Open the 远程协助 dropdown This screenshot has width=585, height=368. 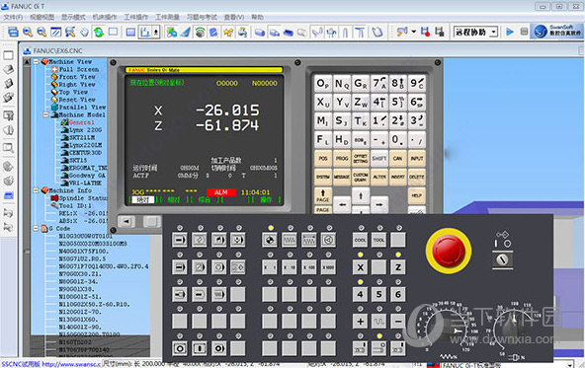pyautogui.click(x=475, y=32)
